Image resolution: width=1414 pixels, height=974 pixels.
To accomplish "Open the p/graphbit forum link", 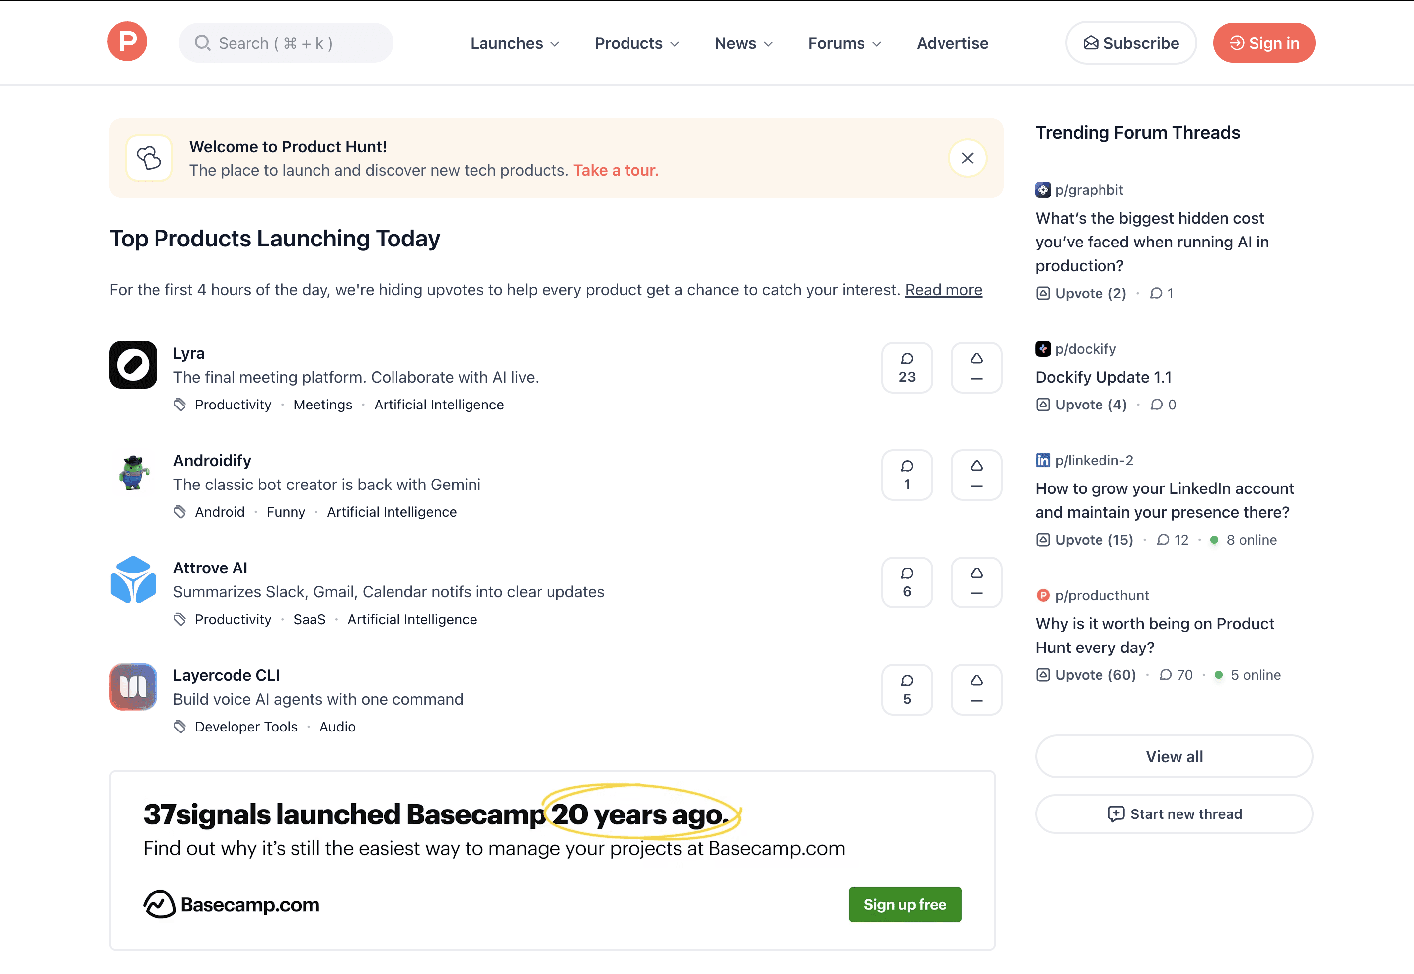I will coord(1089,190).
